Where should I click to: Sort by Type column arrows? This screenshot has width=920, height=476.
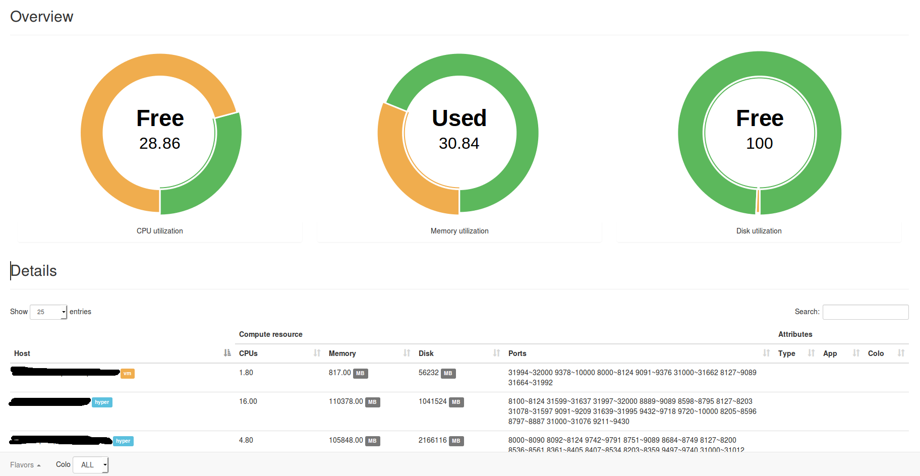[x=812, y=353]
